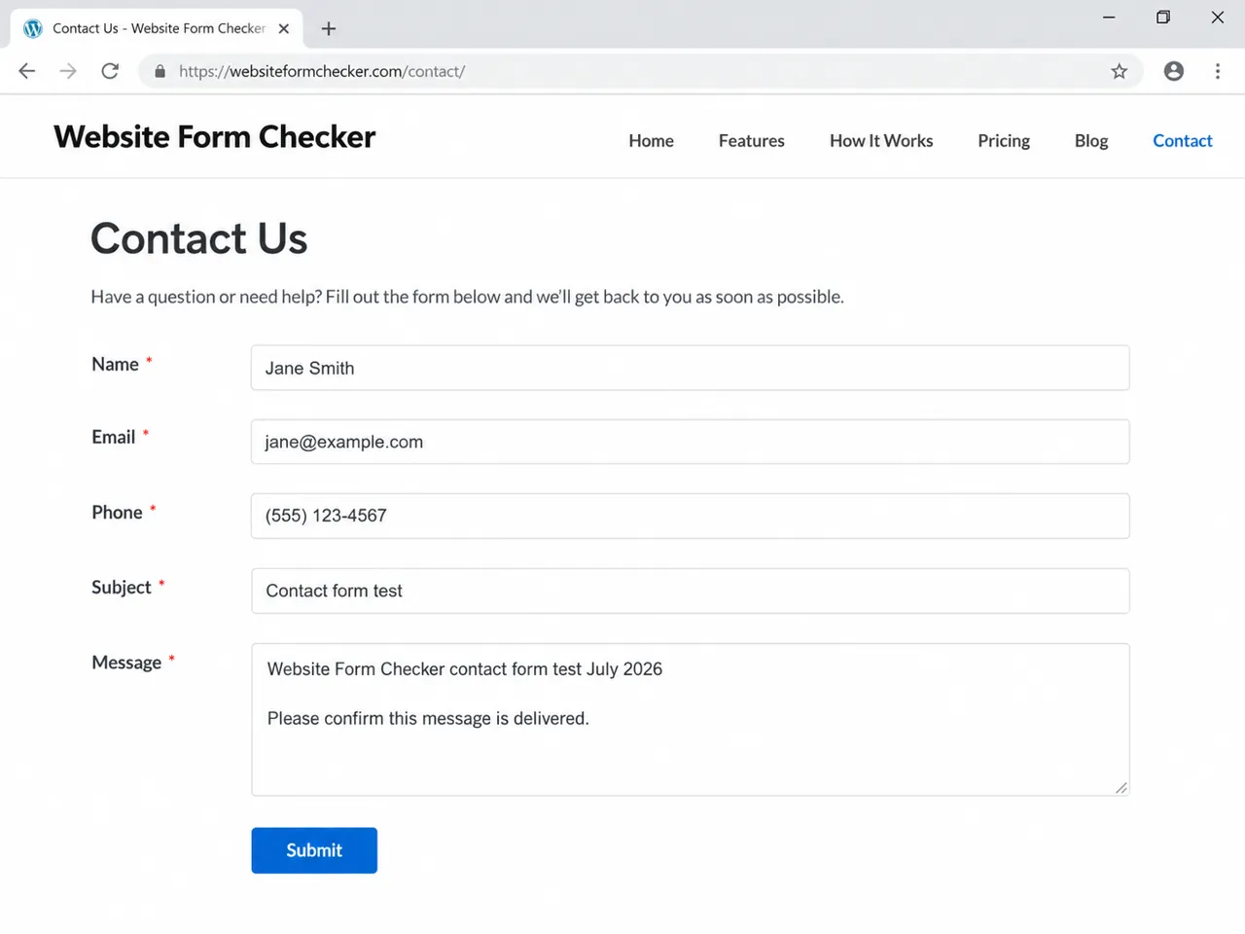This screenshot has width=1245, height=934.
Task: Submit the contact form
Action: [x=314, y=850]
